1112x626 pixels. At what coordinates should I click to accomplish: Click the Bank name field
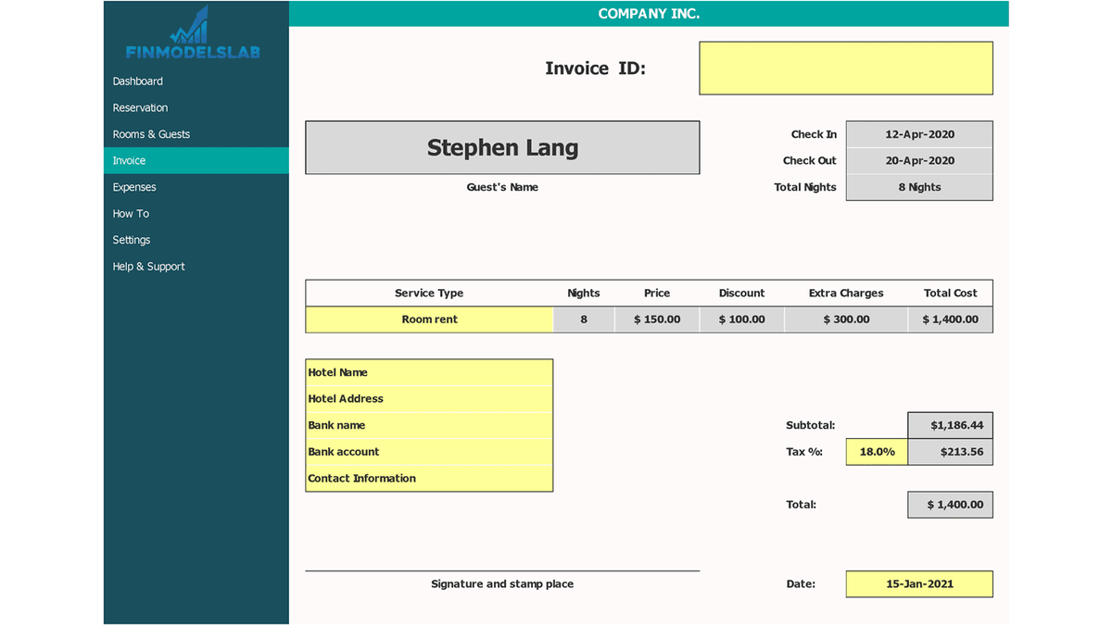click(x=429, y=425)
